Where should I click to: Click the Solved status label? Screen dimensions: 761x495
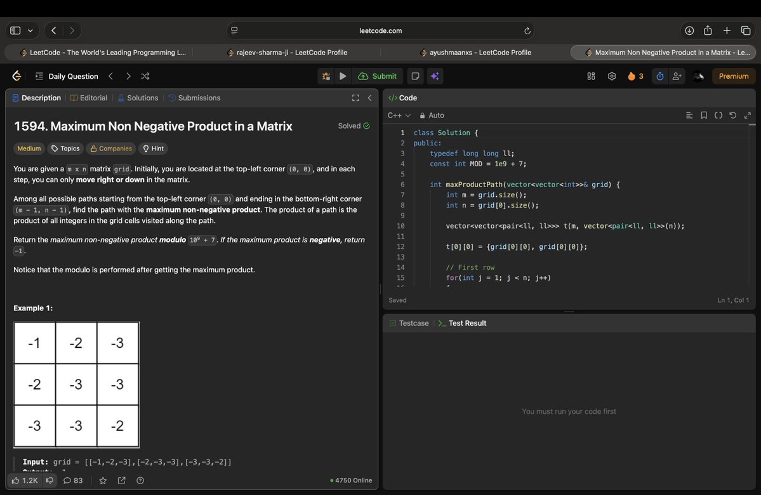click(354, 126)
